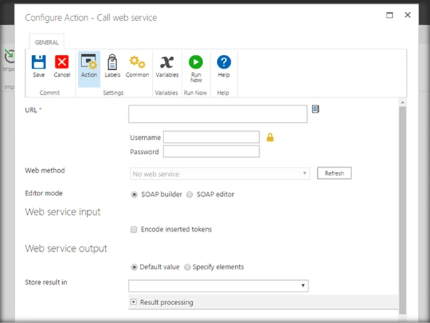
Task: Click the scrollbar up arrow
Action: click(x=402, y=103)
